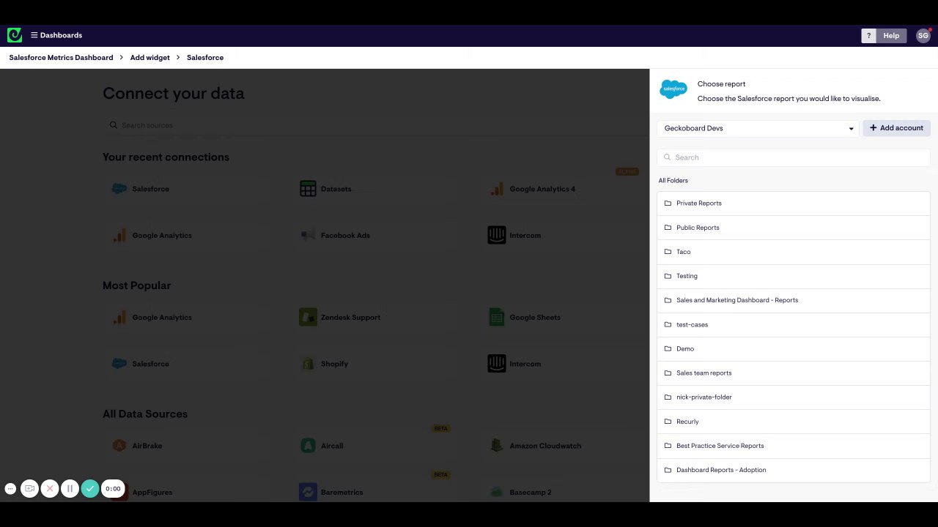
Task: Pause the screen recording
Action: point(70,489)
